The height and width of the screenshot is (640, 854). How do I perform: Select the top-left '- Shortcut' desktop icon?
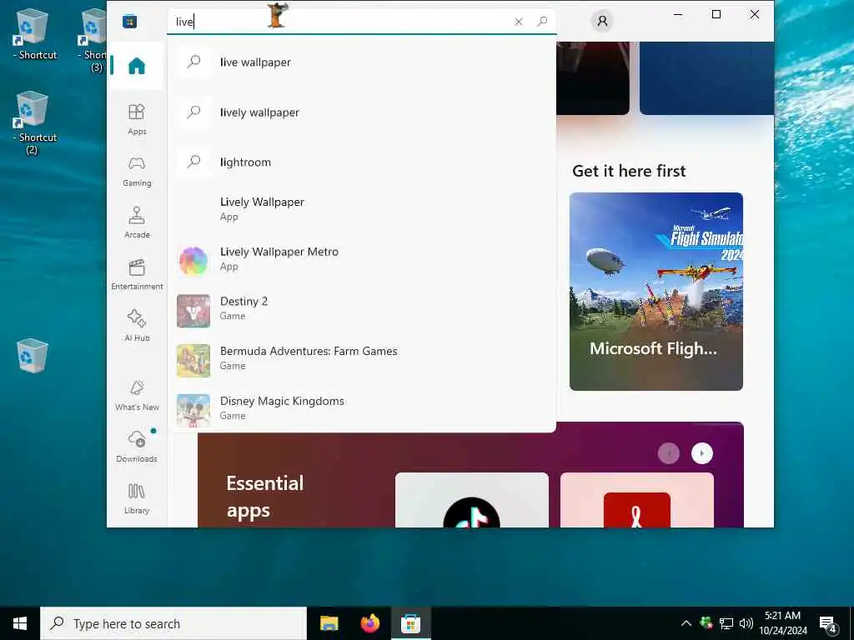(33, 35)
